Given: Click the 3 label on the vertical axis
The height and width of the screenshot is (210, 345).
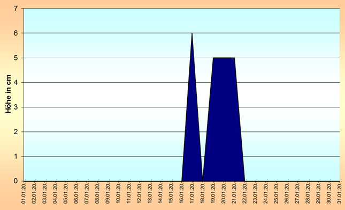Looking at the screenshot, I should [x=16, y=107].
